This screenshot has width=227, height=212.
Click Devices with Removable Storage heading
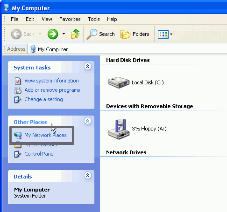coord(149,106)
